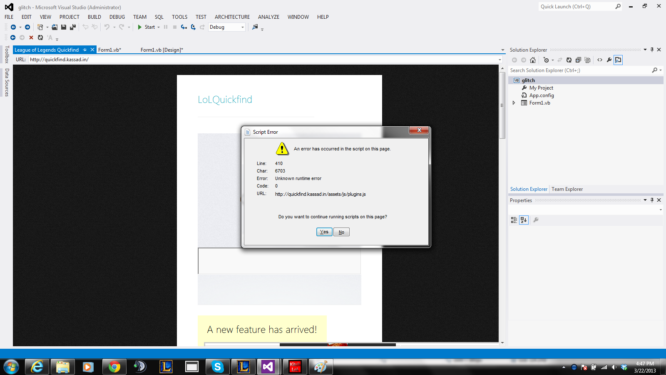Click Yes in the Script Error dialog

(324, 232)
